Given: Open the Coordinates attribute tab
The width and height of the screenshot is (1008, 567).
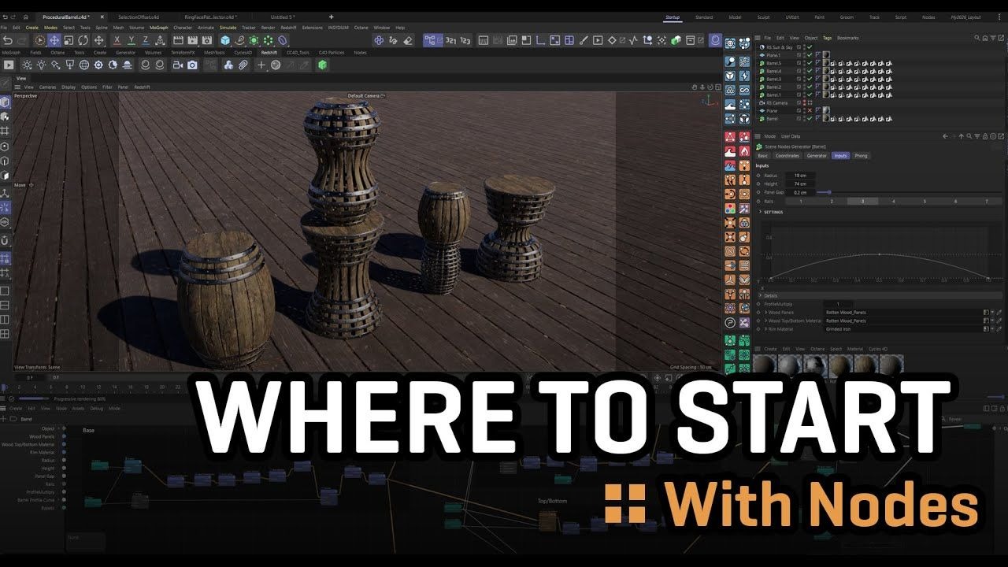Looking at the screenshot, I should (787, 156).
